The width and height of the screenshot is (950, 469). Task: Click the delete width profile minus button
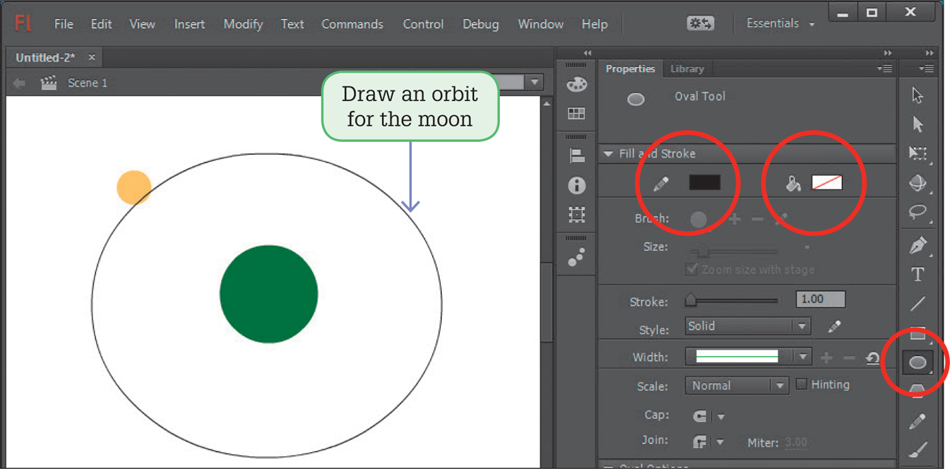[850, 358]
